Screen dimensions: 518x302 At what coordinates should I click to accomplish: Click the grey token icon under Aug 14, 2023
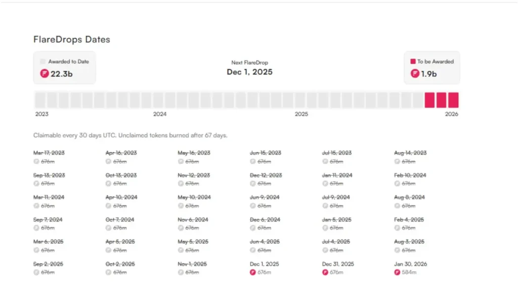(398, 161)
